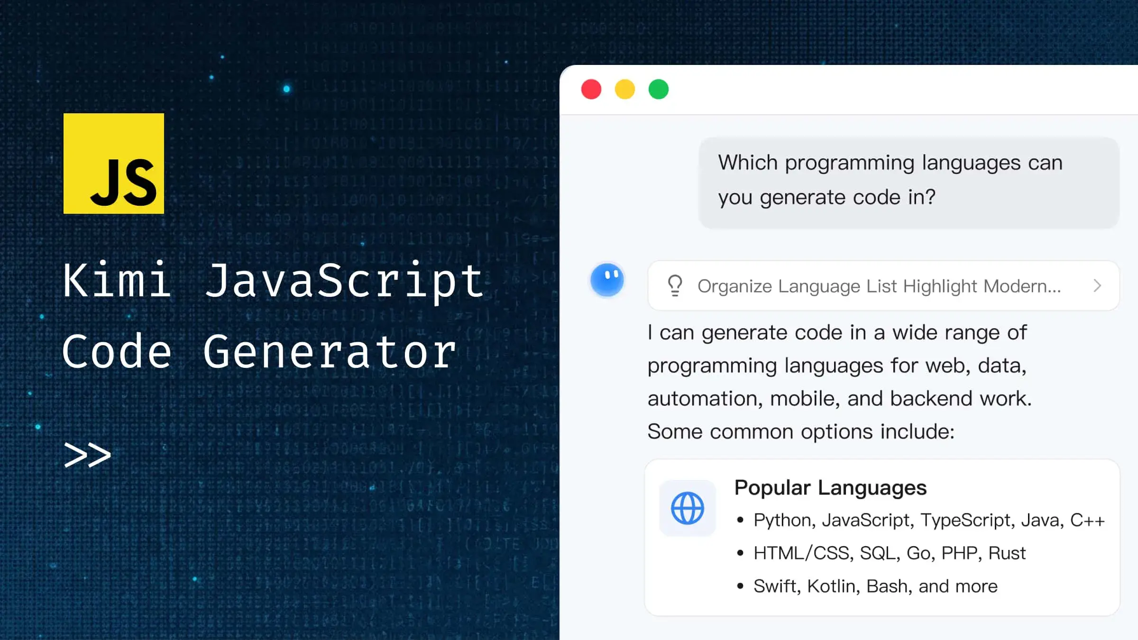The image size is (1138, 640).
Task: Click the lightbulb thinking icon
Action: [x=675, y=286]
